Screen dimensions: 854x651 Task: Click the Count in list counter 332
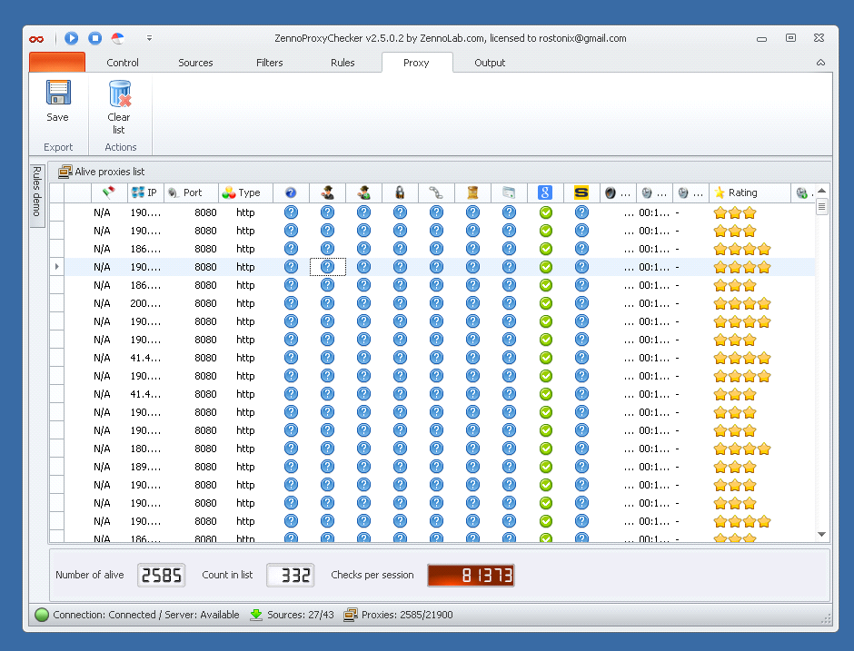click(291, 575)
